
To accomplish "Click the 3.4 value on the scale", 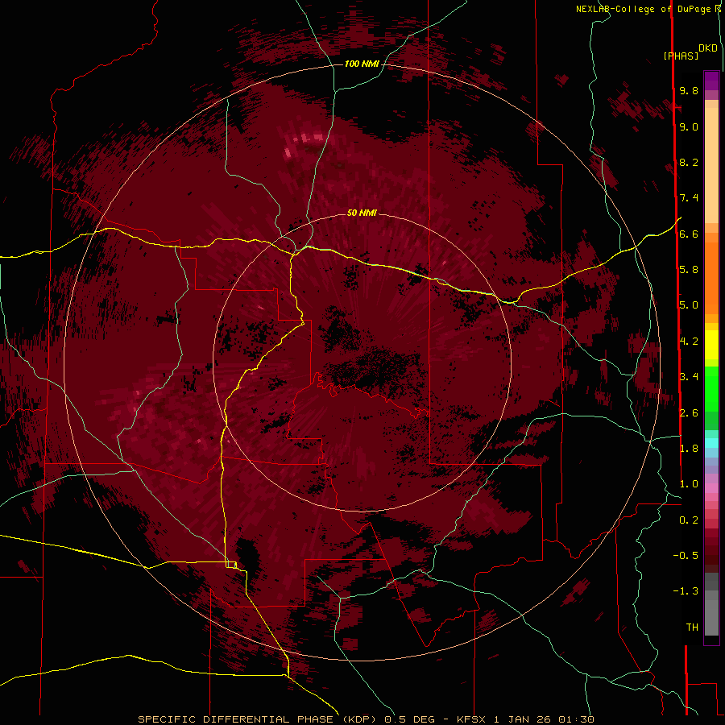I will pyautogui.click(x=689, y=377).
